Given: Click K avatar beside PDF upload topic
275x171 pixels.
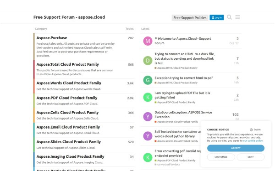Looking at the screenshot, I should (148, 97).
